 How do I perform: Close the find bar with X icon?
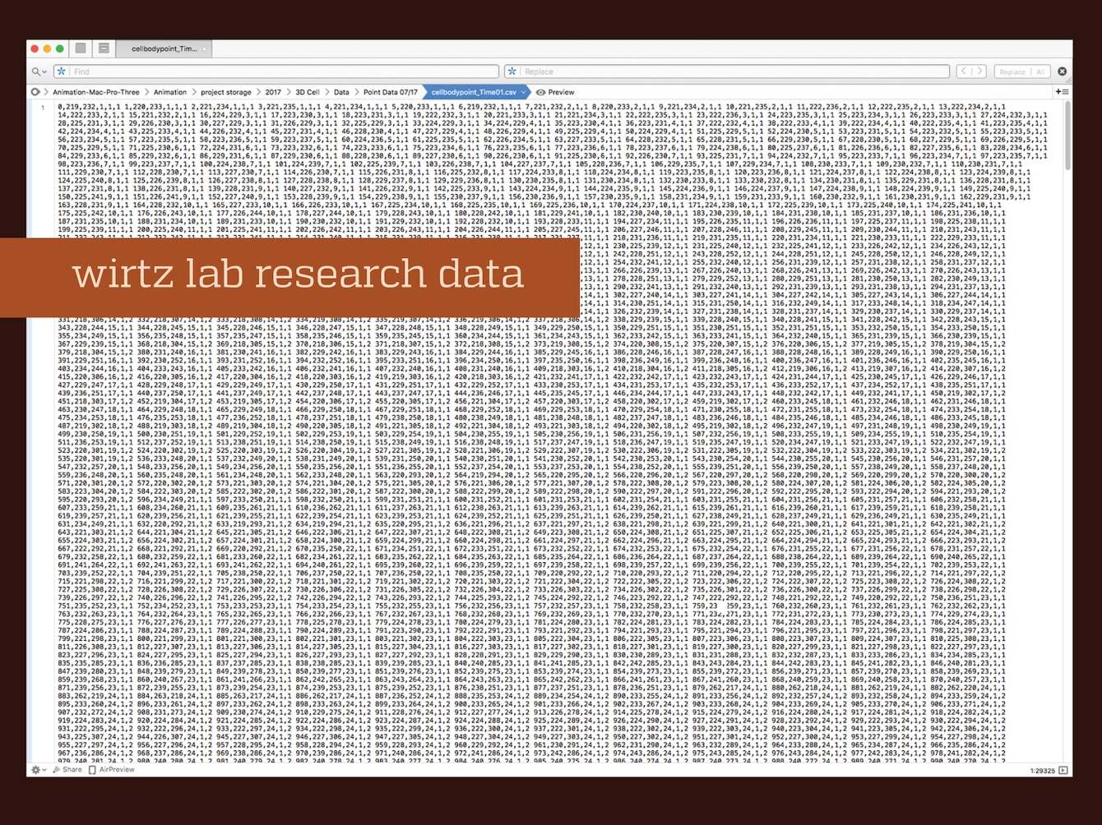pyautogui.click(x=1062, y=71)
